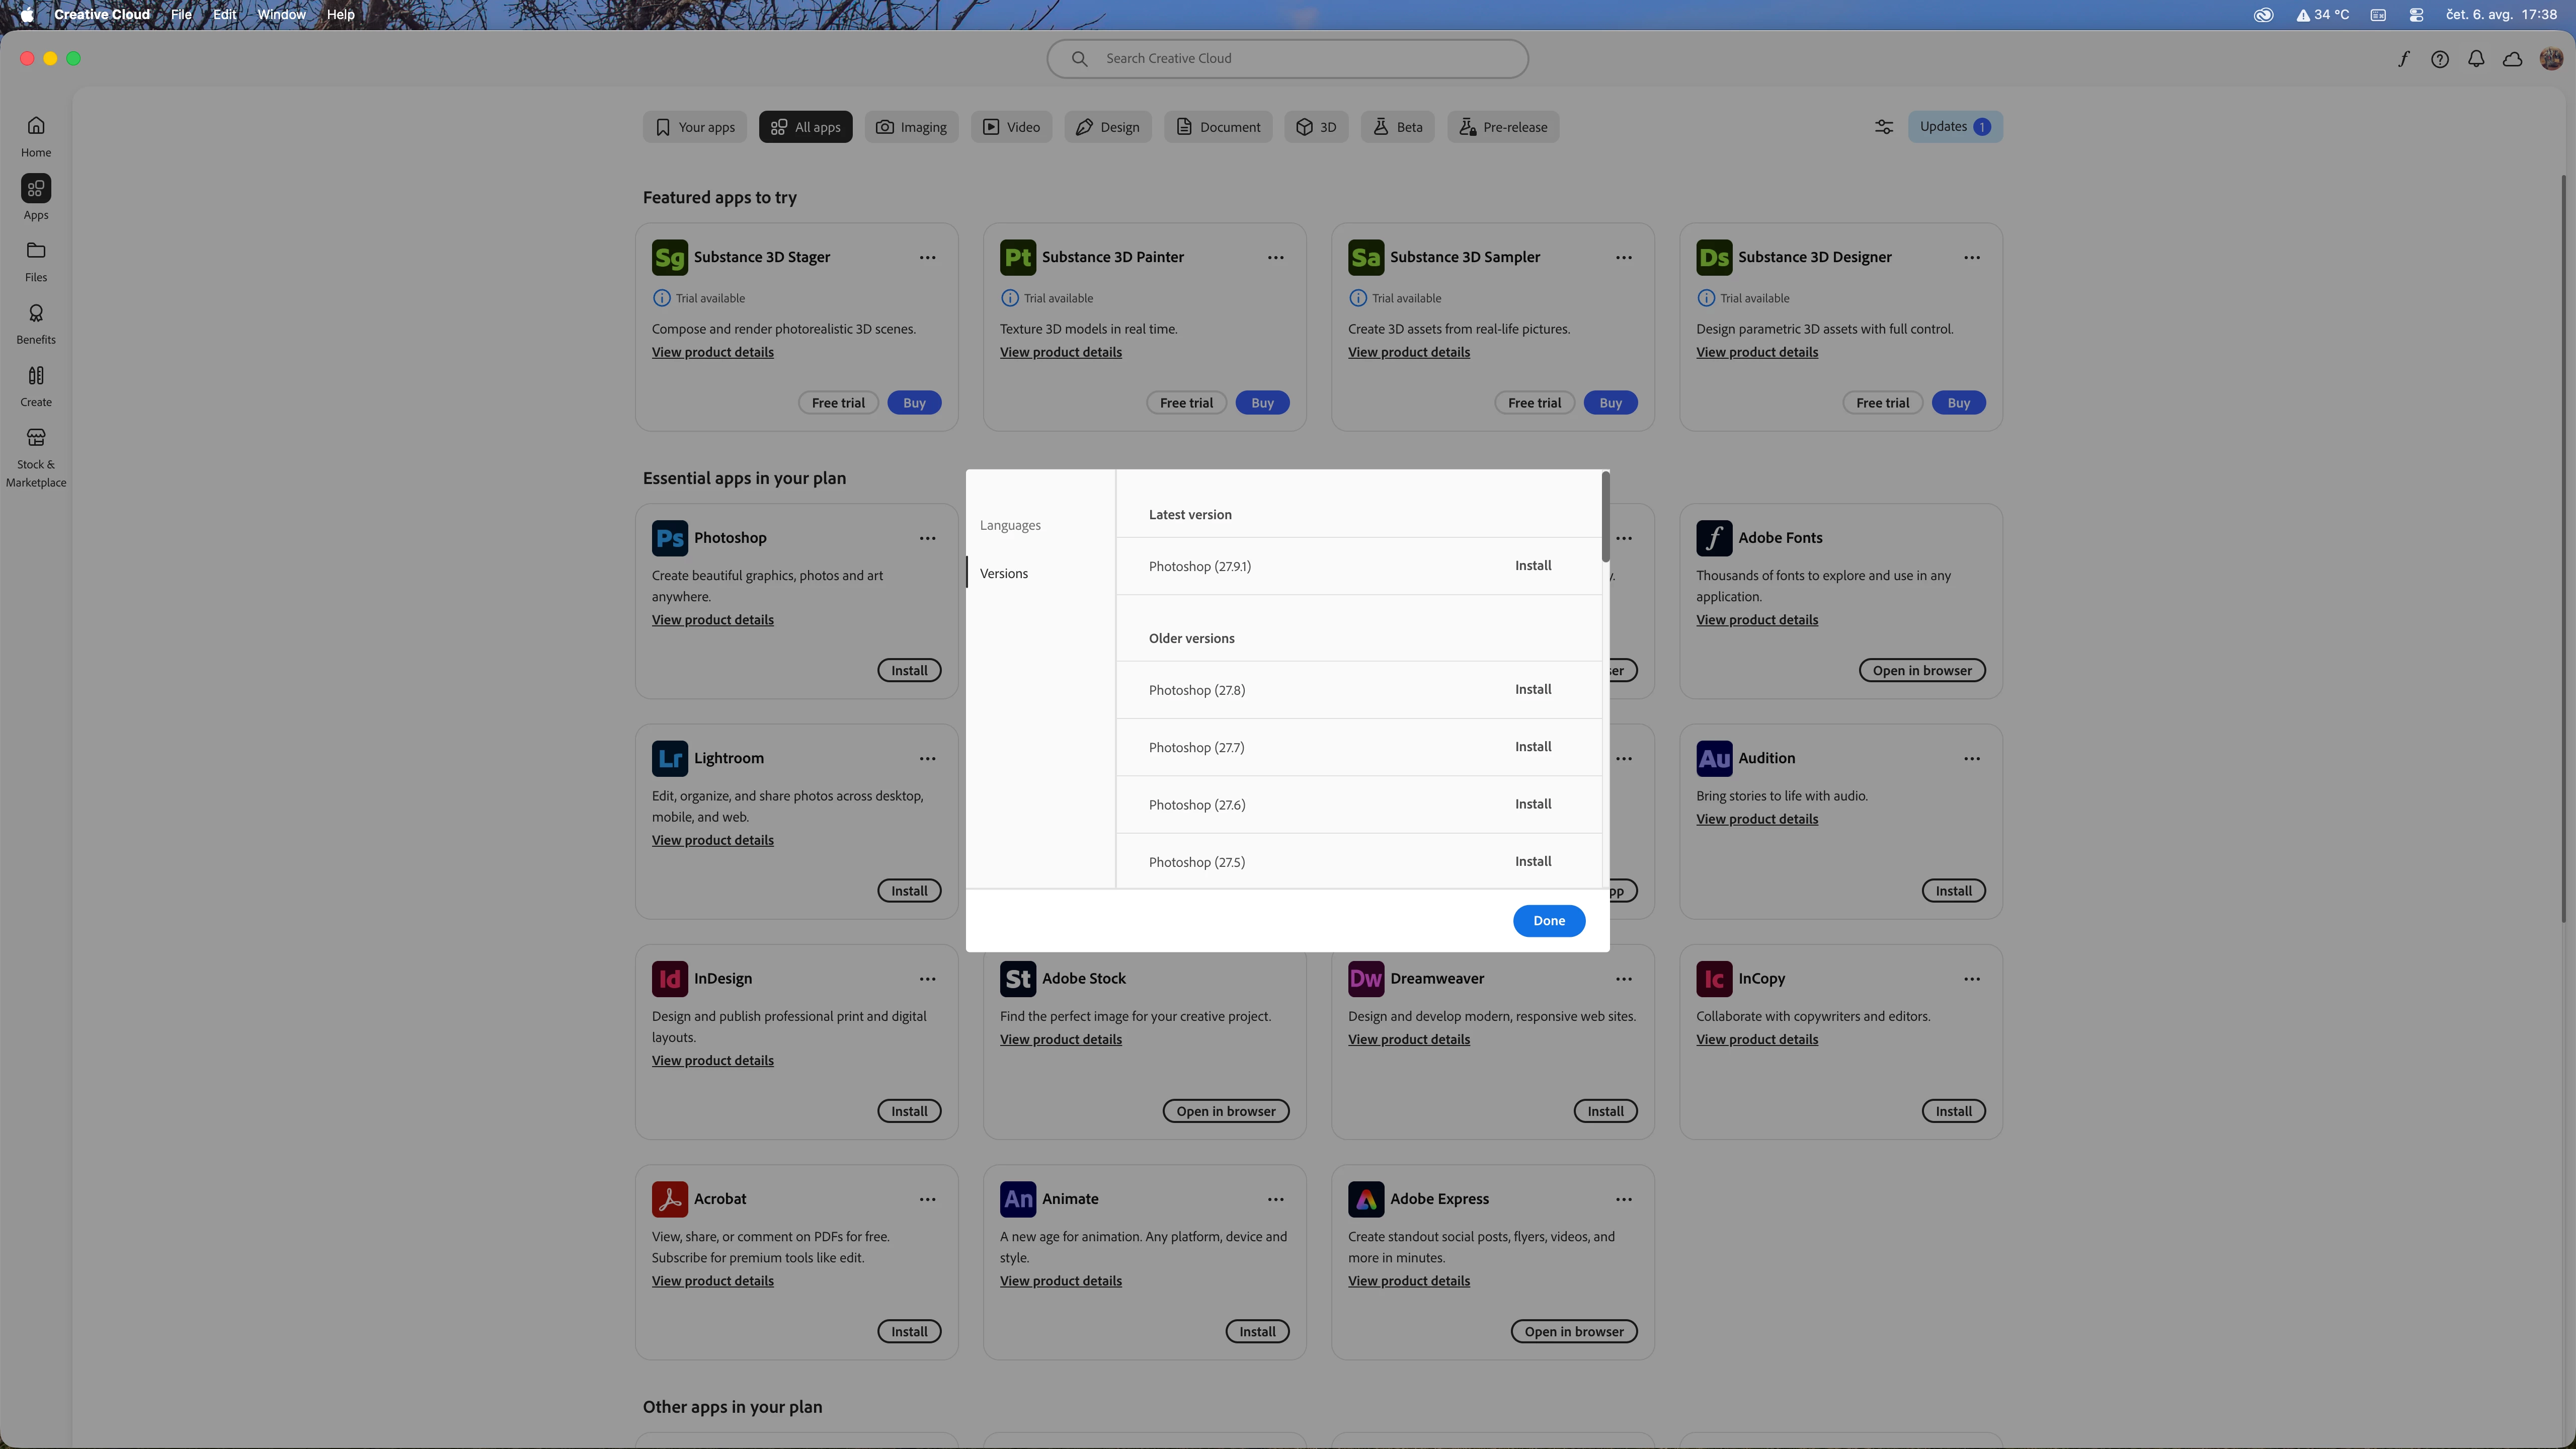This screenshot has height=1449, width=2576.
Task: Install Photoshop (27.9.1) latest version
Action: (x=1533, y=566)
